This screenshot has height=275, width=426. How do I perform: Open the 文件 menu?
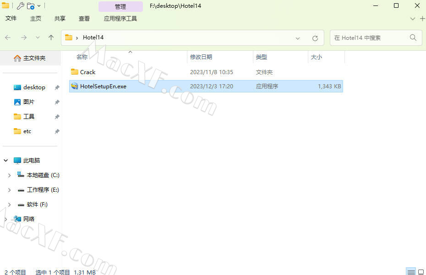pos(11,18)
